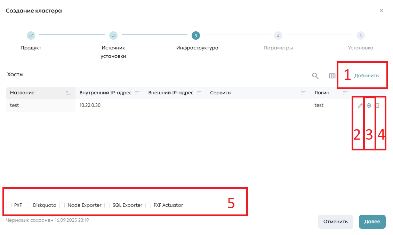Sort by Внутренний IP-адрес column icon
The image size is (393, 235).
137,93
